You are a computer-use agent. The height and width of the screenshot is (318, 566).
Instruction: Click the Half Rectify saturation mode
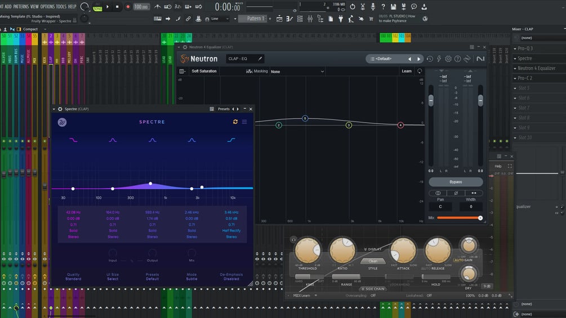click(231, 230)
